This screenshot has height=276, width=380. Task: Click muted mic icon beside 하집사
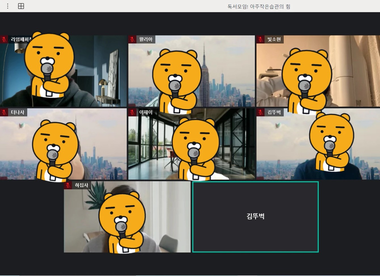point(68,185)
